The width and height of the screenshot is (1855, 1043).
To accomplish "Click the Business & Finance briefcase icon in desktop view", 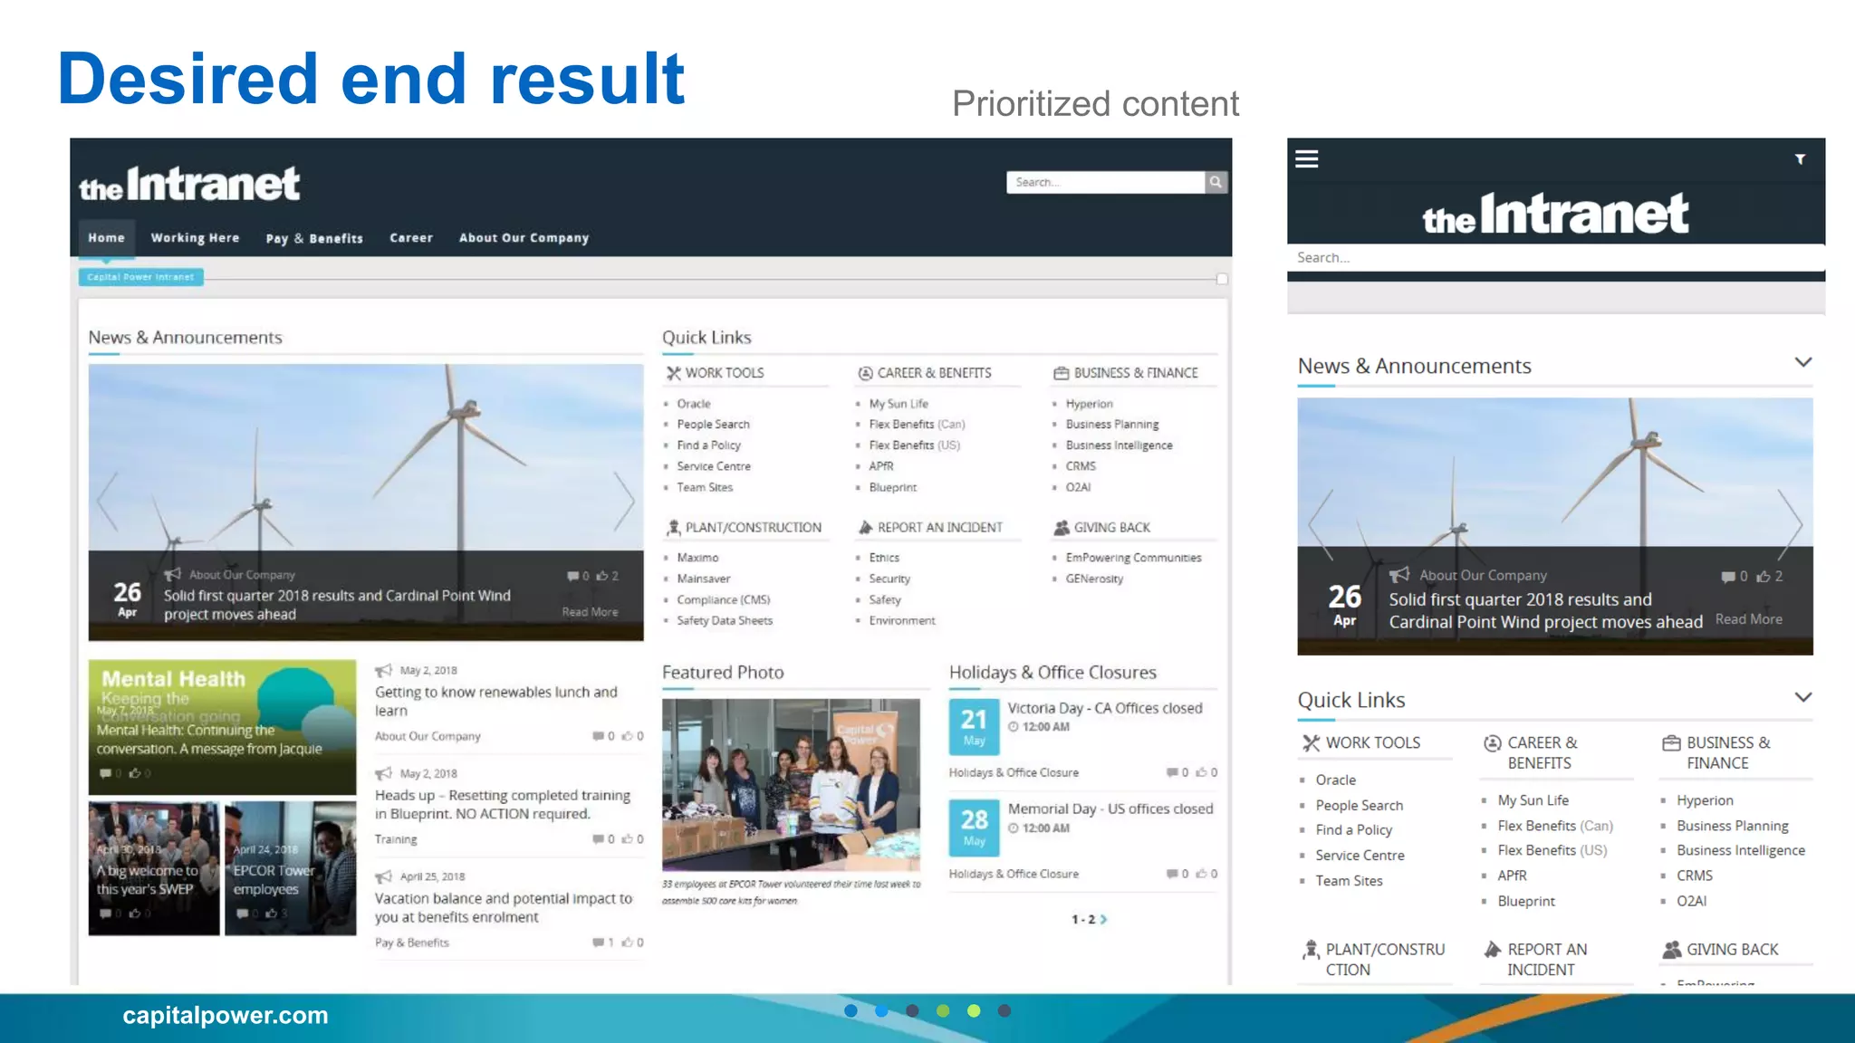I will coord(1061,373).
